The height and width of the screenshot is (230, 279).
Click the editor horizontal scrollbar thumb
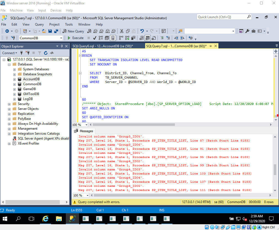pos(134,124)
